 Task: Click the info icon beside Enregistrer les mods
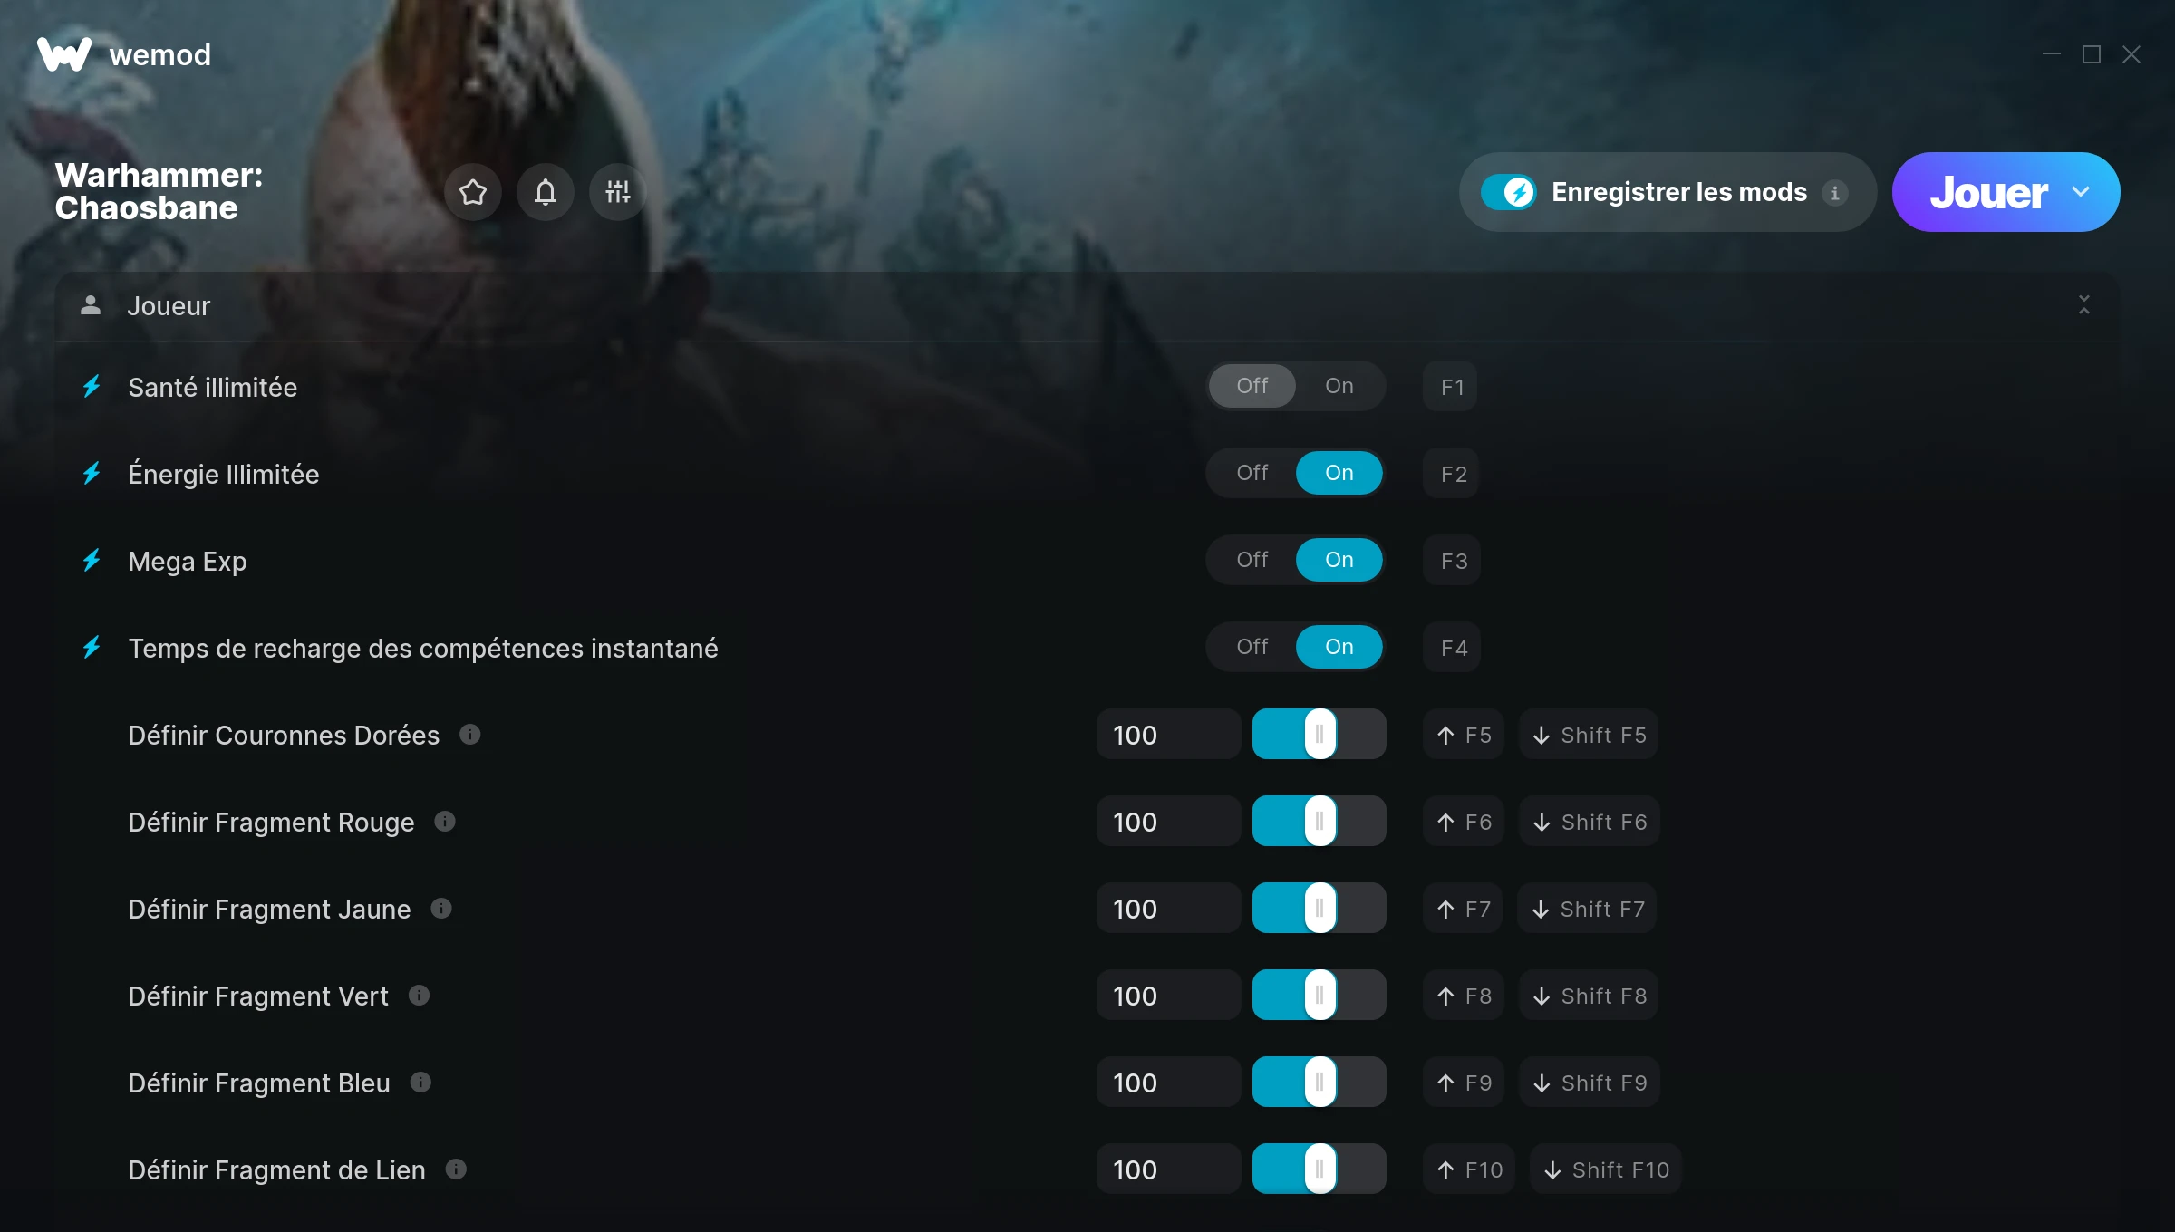pos(1834,193)
